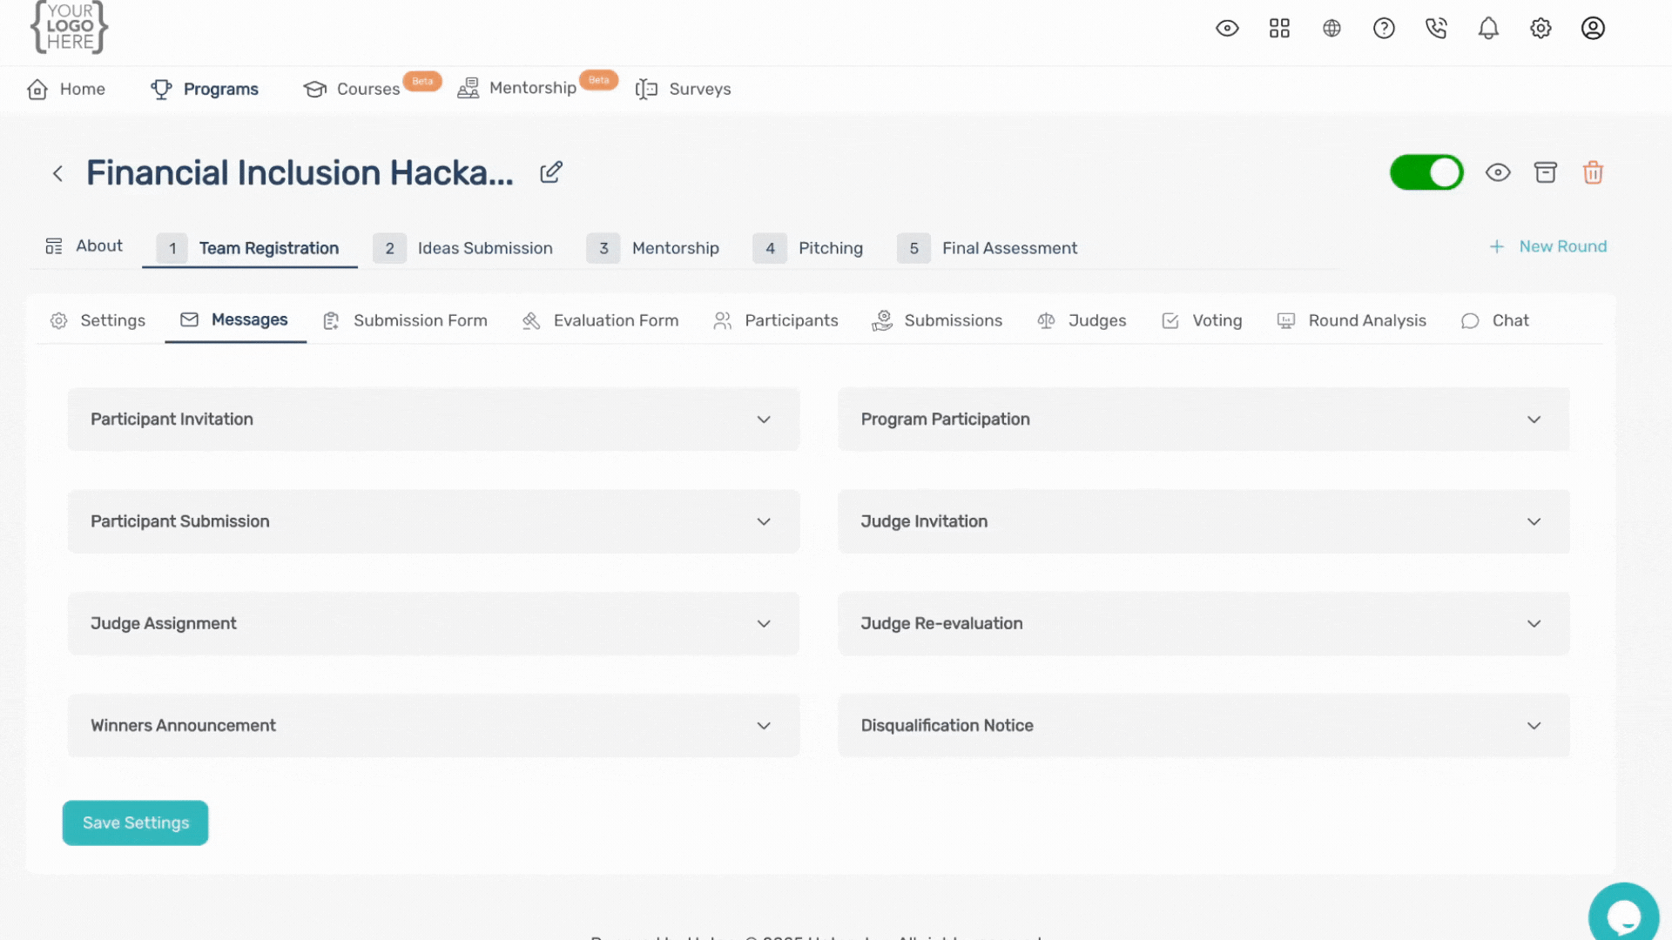This screenshot has width=1672, height=940.
Task: Expand the Judge Re-evaluation section
Action: 1203,624
